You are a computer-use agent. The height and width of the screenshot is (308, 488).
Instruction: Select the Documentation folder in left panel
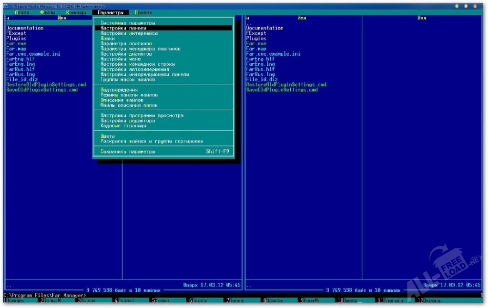[x=25, y=28]
